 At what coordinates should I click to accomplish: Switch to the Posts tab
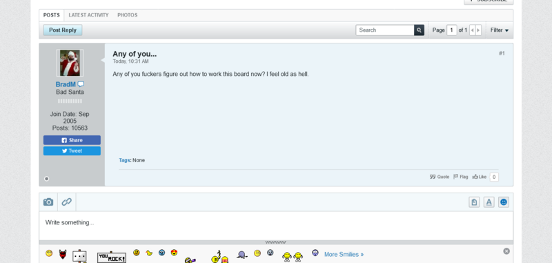[x=51, y=15]
